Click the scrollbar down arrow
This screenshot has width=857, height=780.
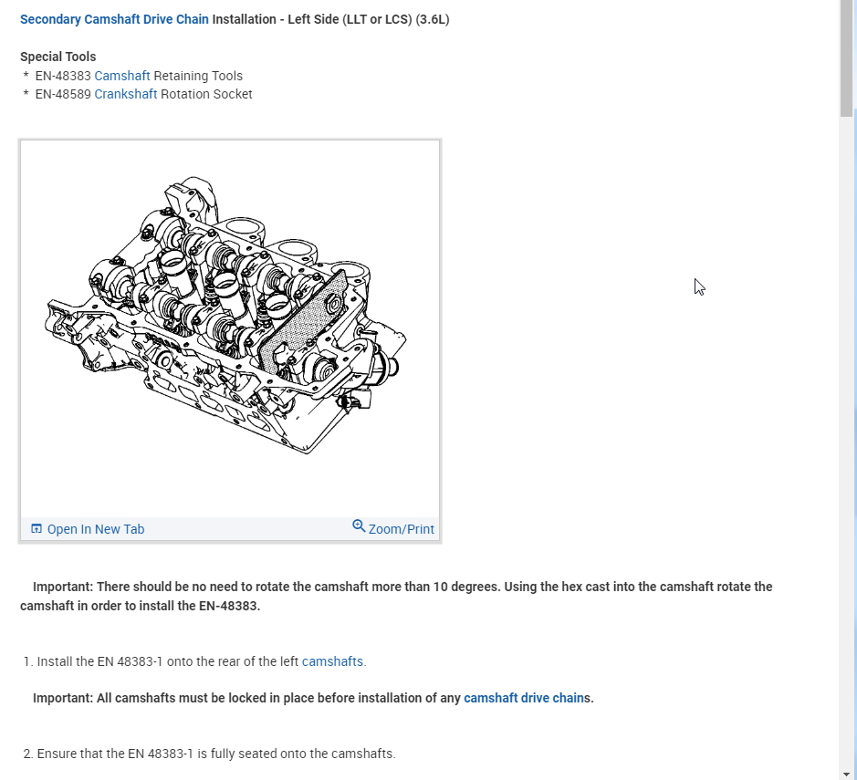846,775
